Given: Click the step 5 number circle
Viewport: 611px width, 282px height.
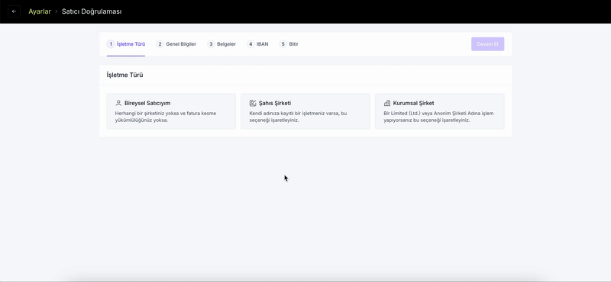Looking at the screenshot, I should tap(283, 44).
